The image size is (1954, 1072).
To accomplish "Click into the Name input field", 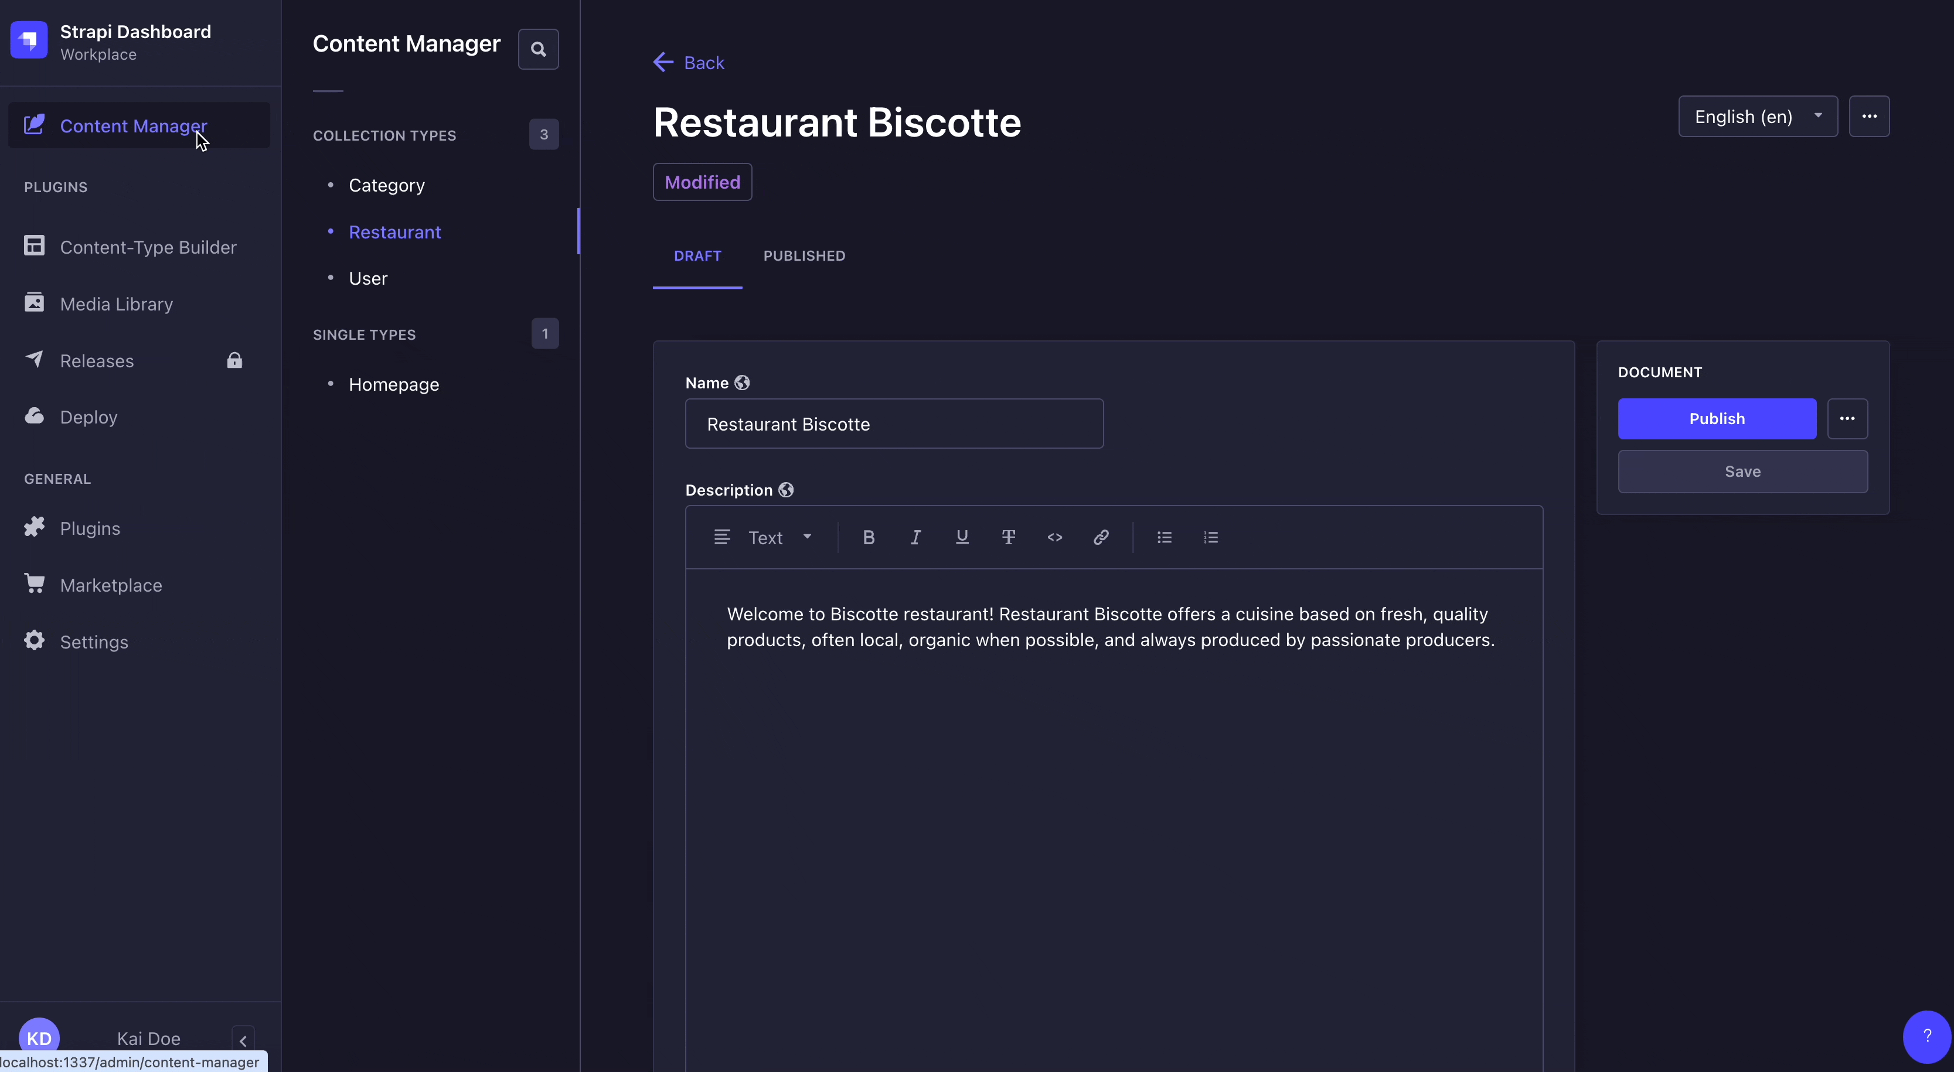I will 894,424.
